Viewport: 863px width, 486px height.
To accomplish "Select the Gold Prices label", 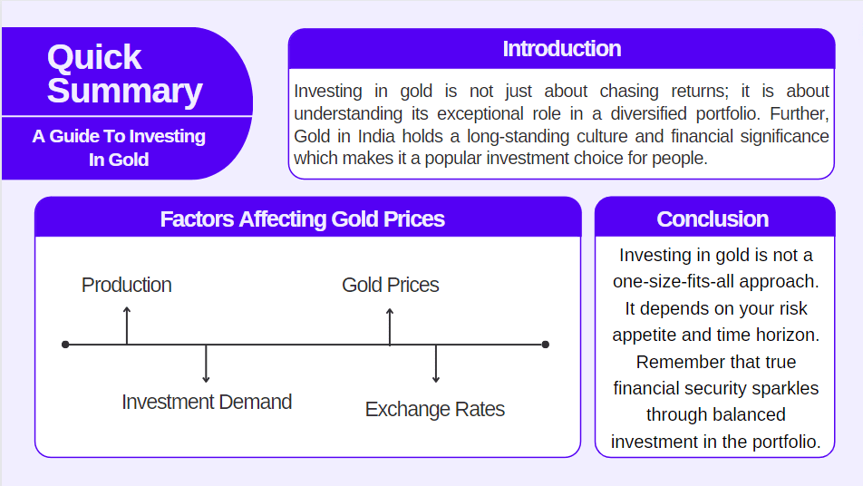I will coord(390,285).
